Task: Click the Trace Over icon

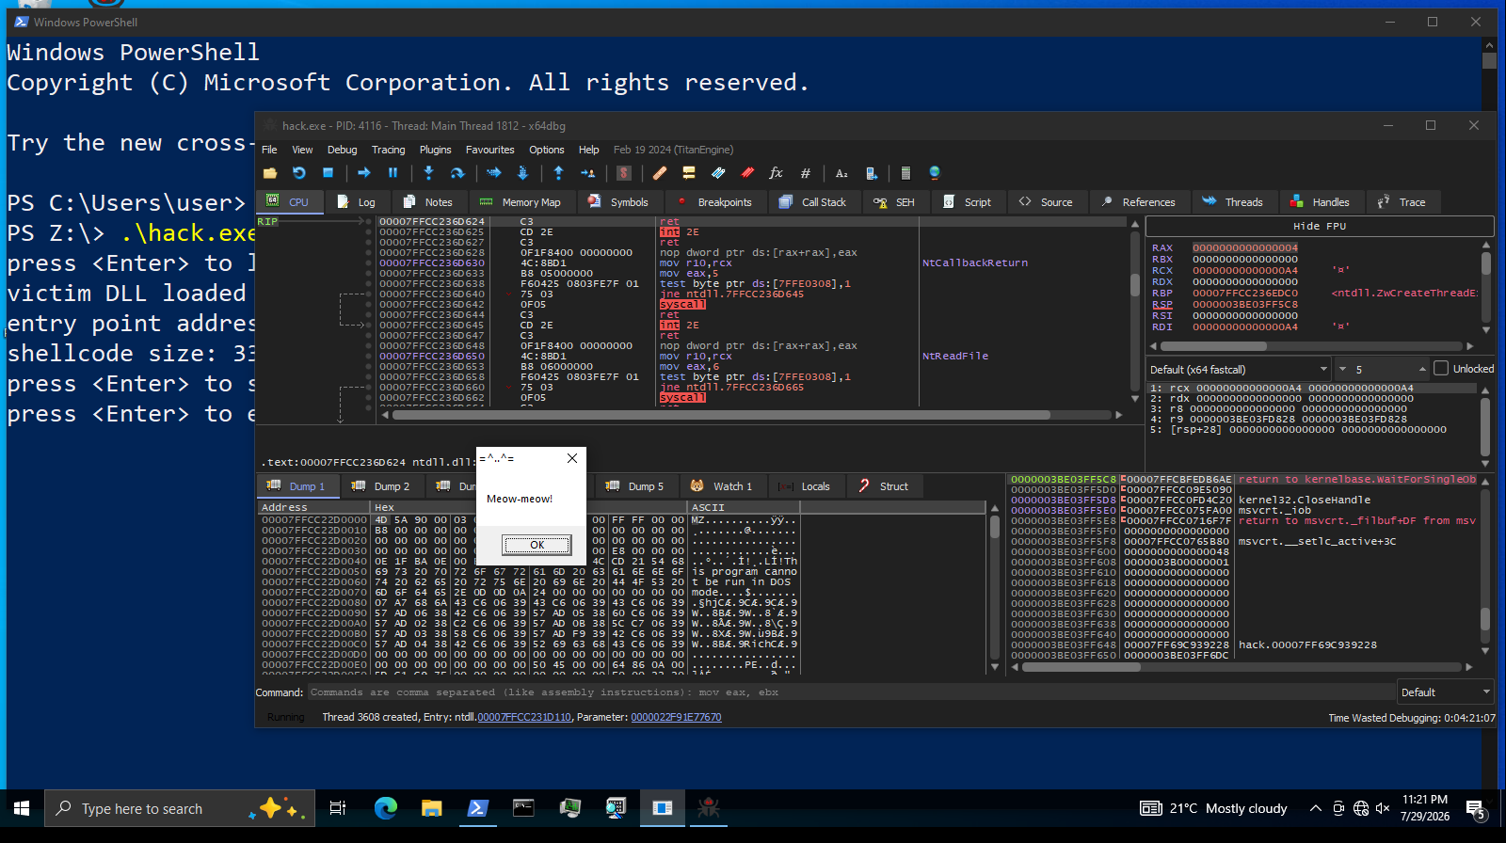Action: (522, 173)
